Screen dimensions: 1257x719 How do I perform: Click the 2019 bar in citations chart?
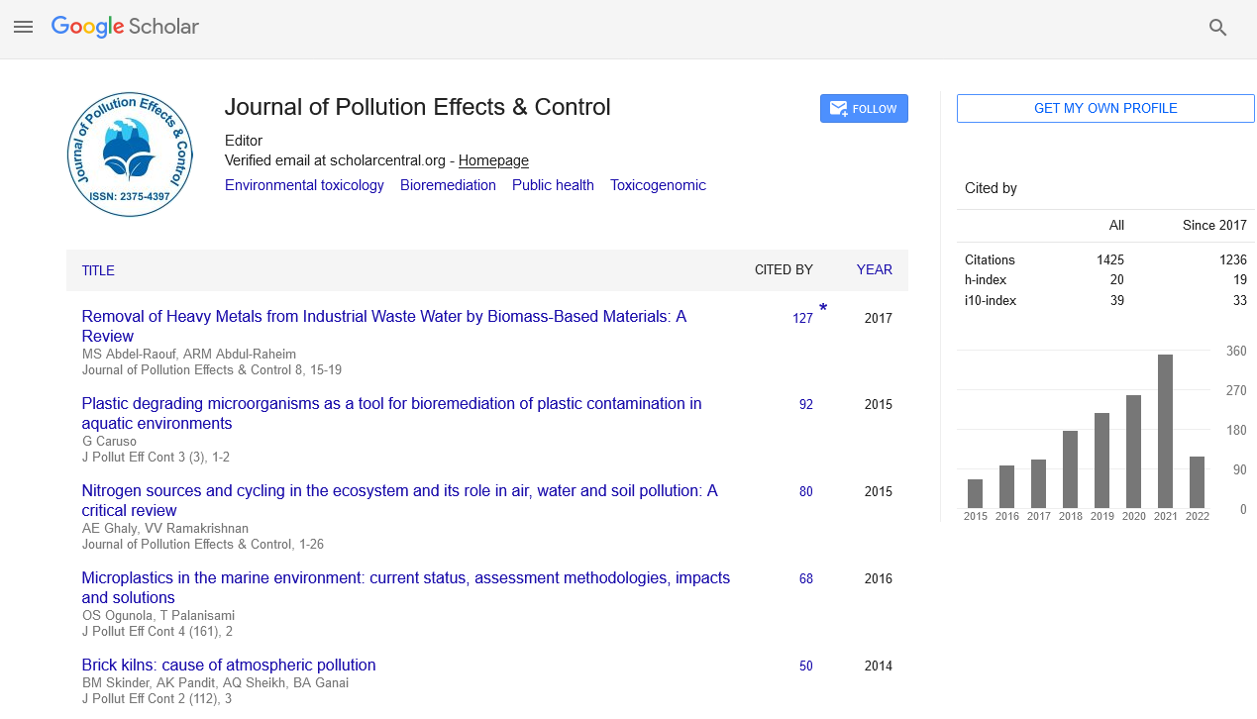pos(1101,461)
